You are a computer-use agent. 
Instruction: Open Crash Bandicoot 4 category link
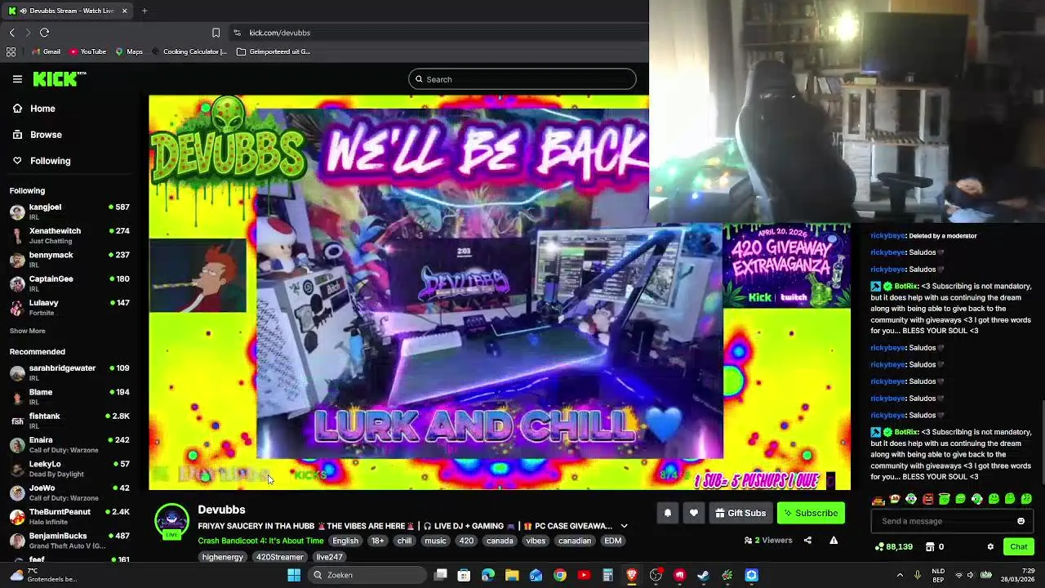[x=260, y=541]
